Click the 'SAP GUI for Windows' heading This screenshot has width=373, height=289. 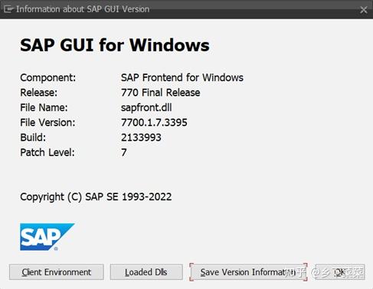pos(115,45)
